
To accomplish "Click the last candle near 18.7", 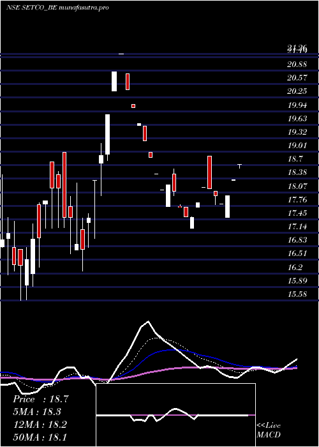I will coord(239,166).
